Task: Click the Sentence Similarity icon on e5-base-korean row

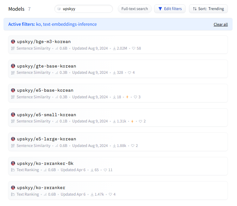Action: click(13, 97)
